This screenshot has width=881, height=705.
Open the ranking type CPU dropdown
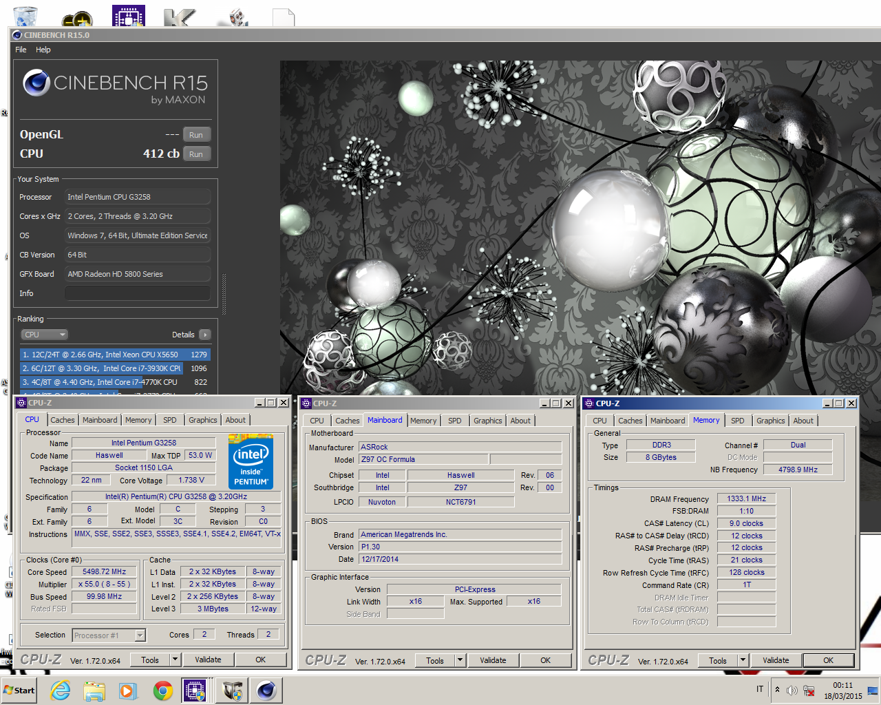coord(45,335)
